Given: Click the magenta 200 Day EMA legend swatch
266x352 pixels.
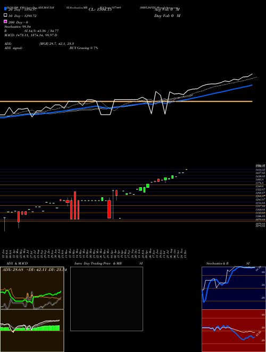Looking at the screenshot, I should [5, 21].
